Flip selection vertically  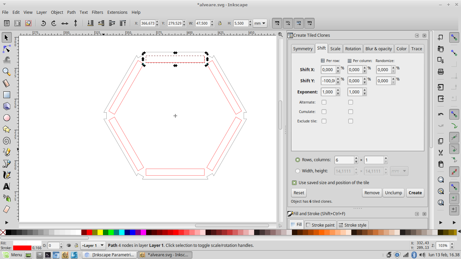click(75, 23)
